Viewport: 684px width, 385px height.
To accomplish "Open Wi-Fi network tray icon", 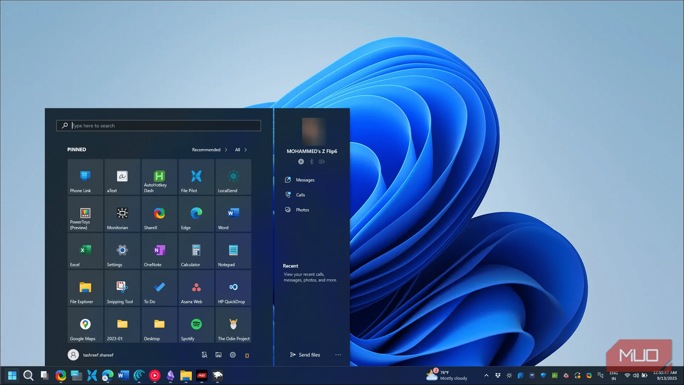I will pos(627,375).
